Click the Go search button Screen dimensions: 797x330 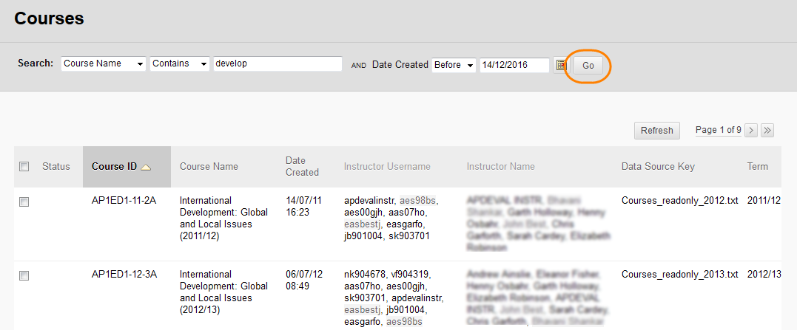point(588,66)
